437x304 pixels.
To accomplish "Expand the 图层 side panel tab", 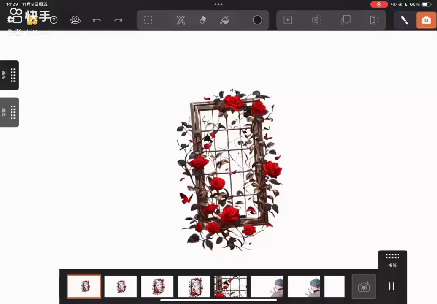I will pyautogui.click(x=9, y=112).
